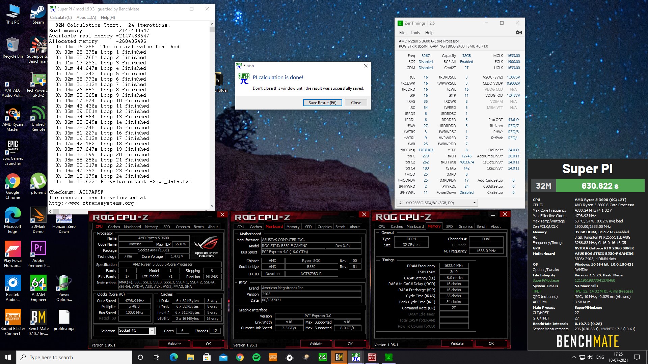Image resolution: width=648 pixels, height=364 pixels.
Task: Open notification center icon
Action: (637, 357)
